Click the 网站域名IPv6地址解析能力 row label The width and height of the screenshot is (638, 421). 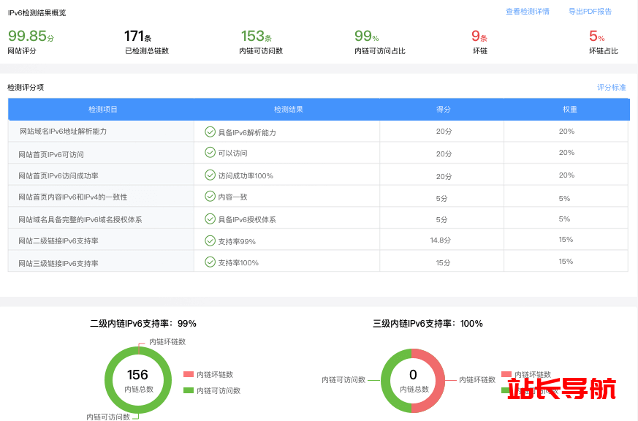pos(63,132)
